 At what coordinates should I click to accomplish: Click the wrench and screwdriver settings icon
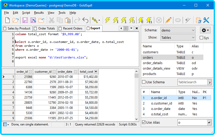[206, 20]
